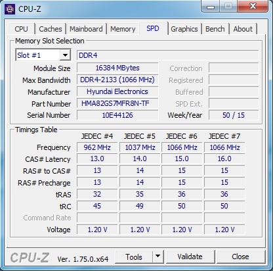Click the empty Correction field
The width and height of the screenshot is (273, 271).
click(x=234, y=68)
